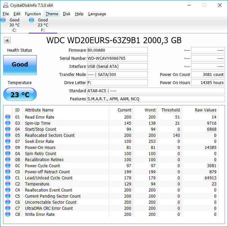Click raw value 6868
The image size is (228, 227).
pos(211,129)
